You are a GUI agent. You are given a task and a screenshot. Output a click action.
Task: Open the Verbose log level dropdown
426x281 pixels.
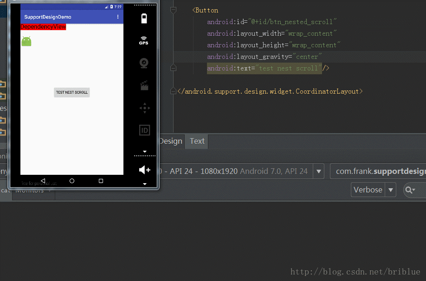pos(373,190)
